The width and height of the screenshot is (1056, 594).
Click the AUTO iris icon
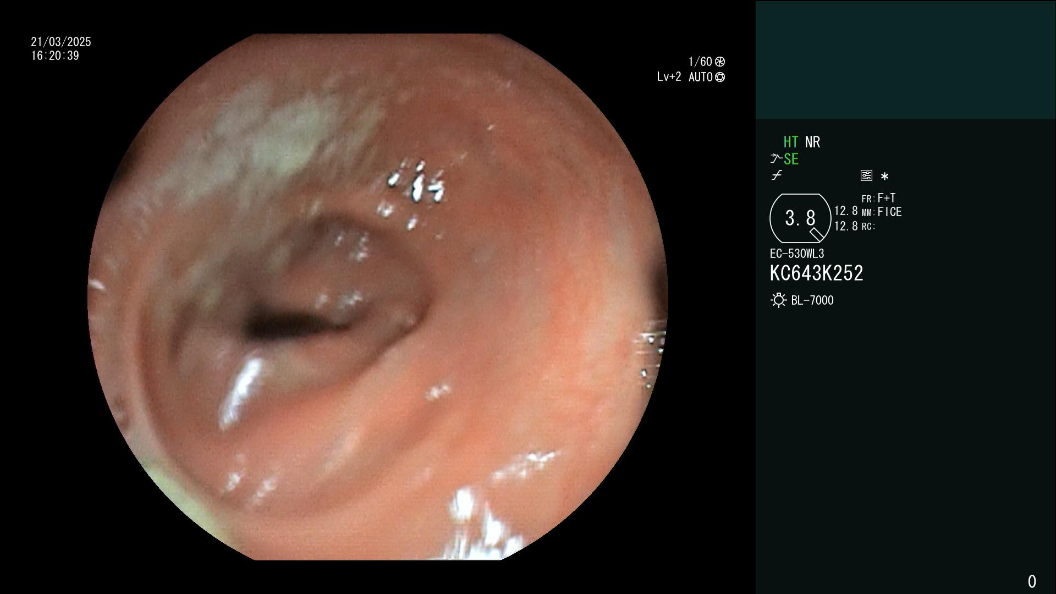point(720,78)
